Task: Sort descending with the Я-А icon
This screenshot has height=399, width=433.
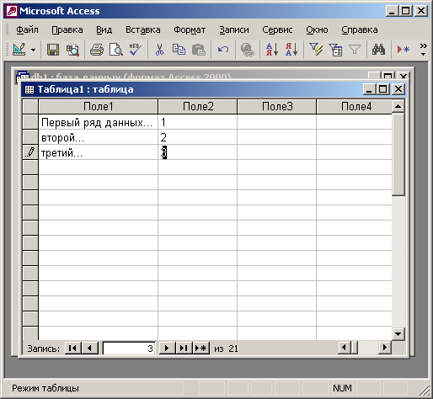Action: pyautogui.click(x=291, y=50)
